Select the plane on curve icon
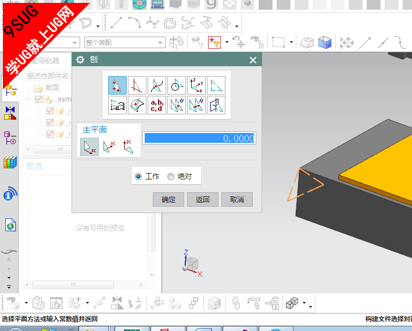 tap(157, 85)
